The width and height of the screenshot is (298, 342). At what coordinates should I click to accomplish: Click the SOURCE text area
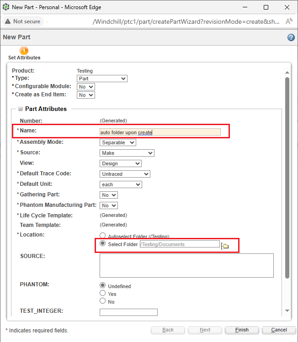click(186, 265)
